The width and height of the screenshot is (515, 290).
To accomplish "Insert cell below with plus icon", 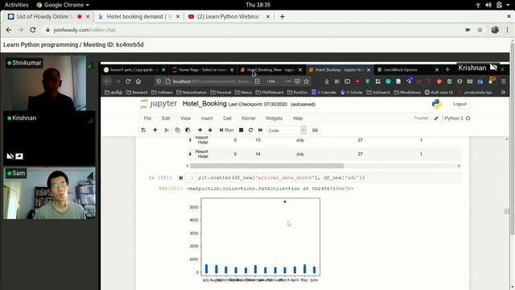I will (x=155, y=130).
